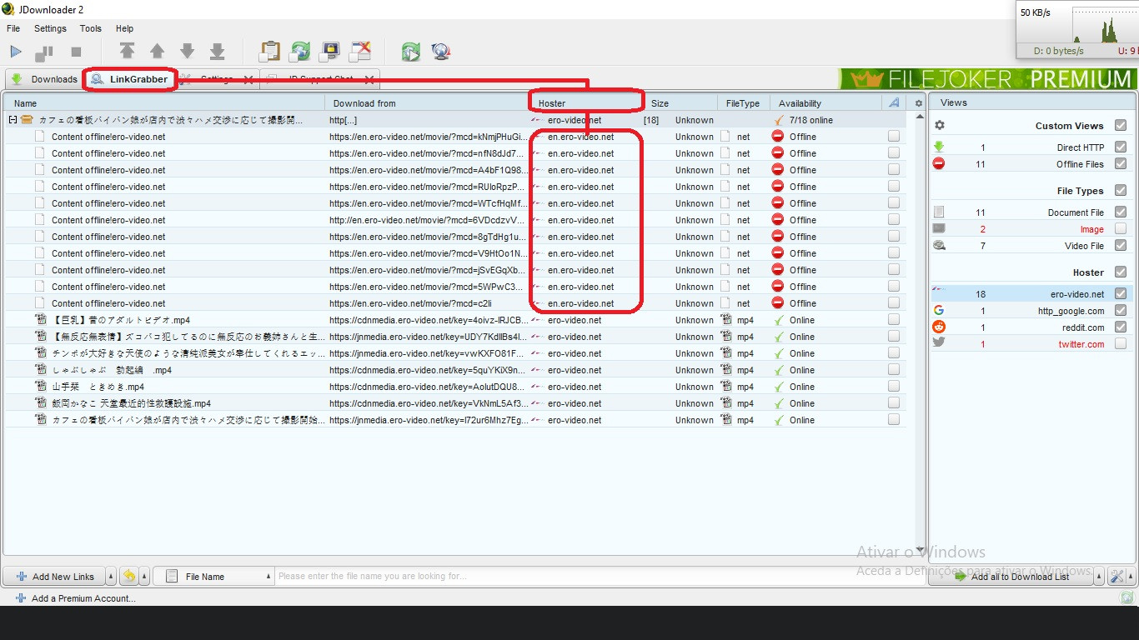Sort by the Availability column header
Viewport: 1139px width, 640px height.
[825, 103]
